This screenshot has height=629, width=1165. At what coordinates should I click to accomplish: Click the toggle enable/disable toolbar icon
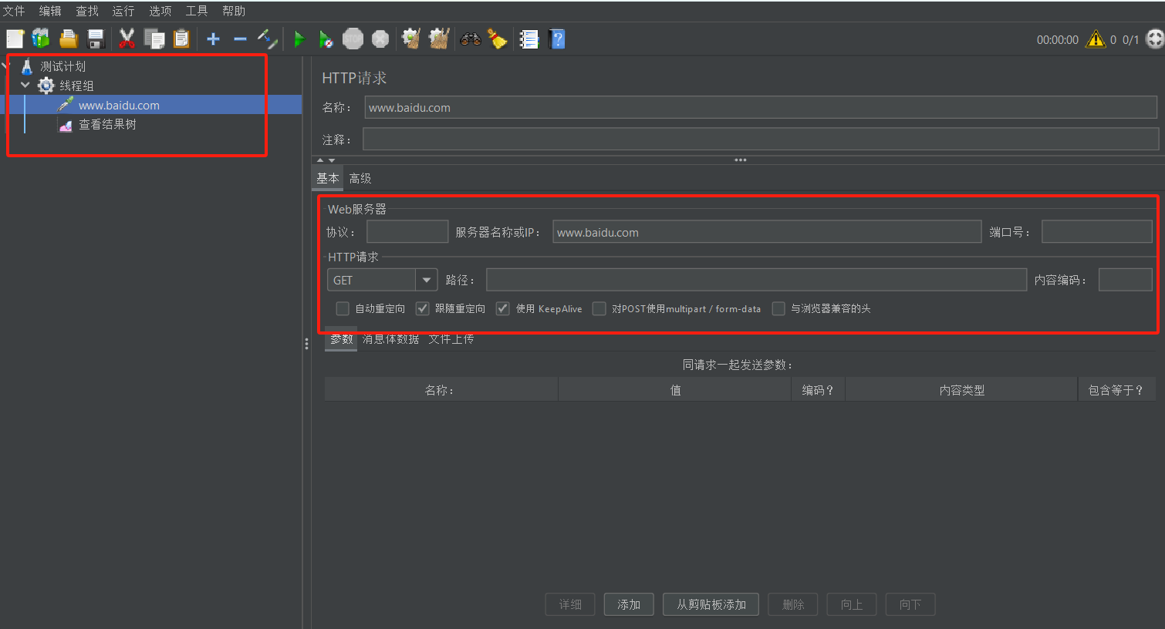tap(267, 39)
